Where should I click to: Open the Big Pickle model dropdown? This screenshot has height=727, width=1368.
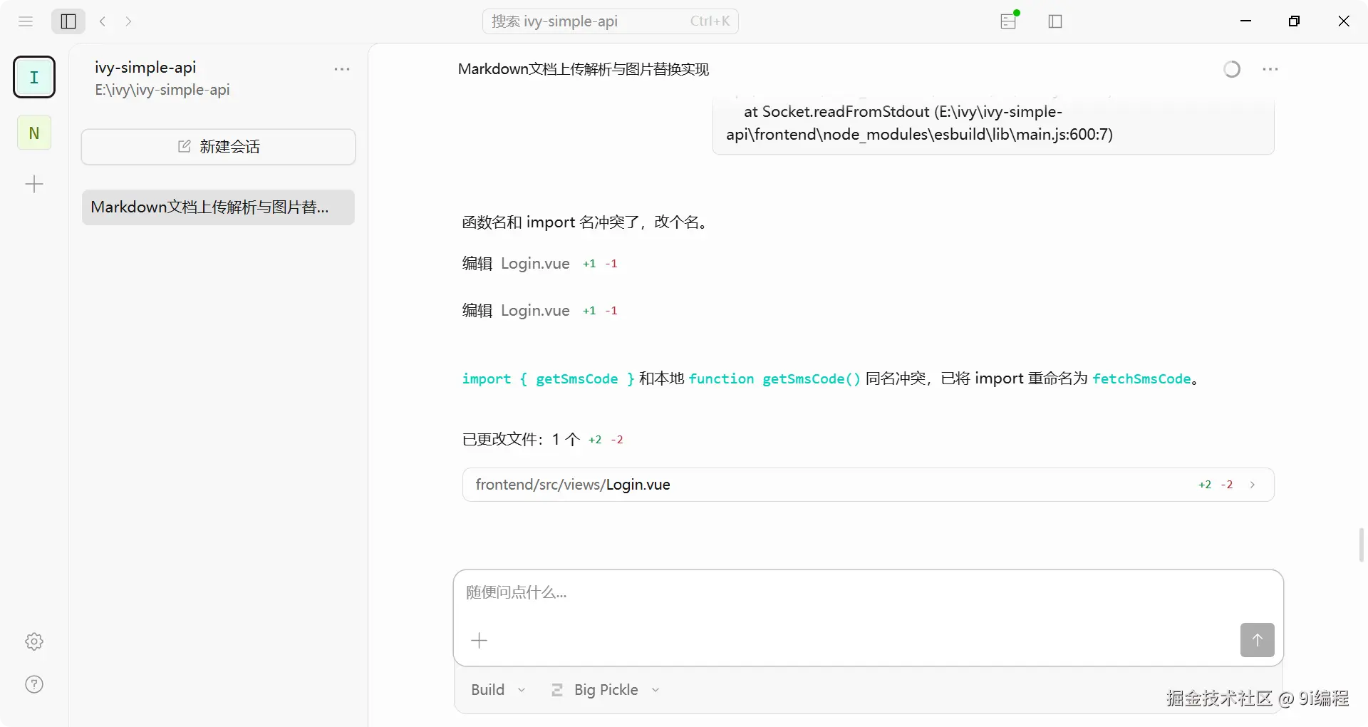pos(606,690)
